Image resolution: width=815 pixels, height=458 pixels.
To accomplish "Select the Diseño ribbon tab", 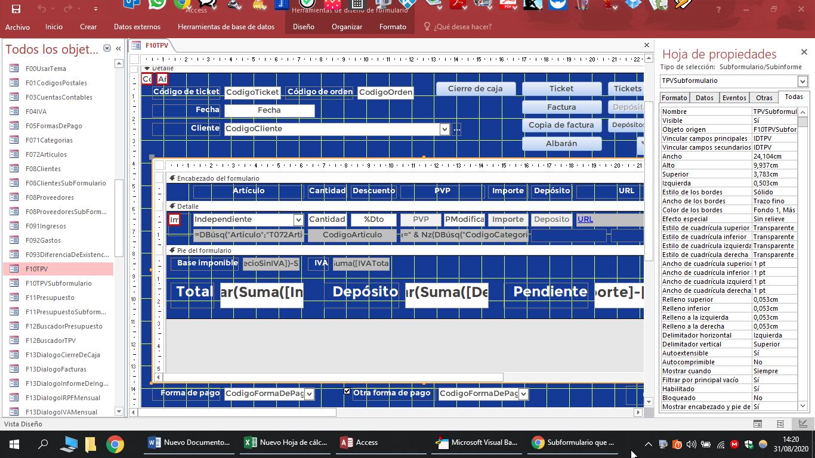I will [x=304, y=27].
